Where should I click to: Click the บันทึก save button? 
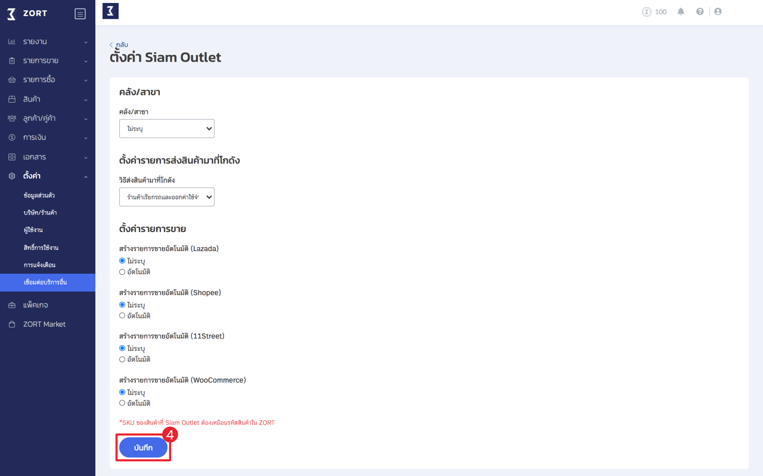point(143,448)
